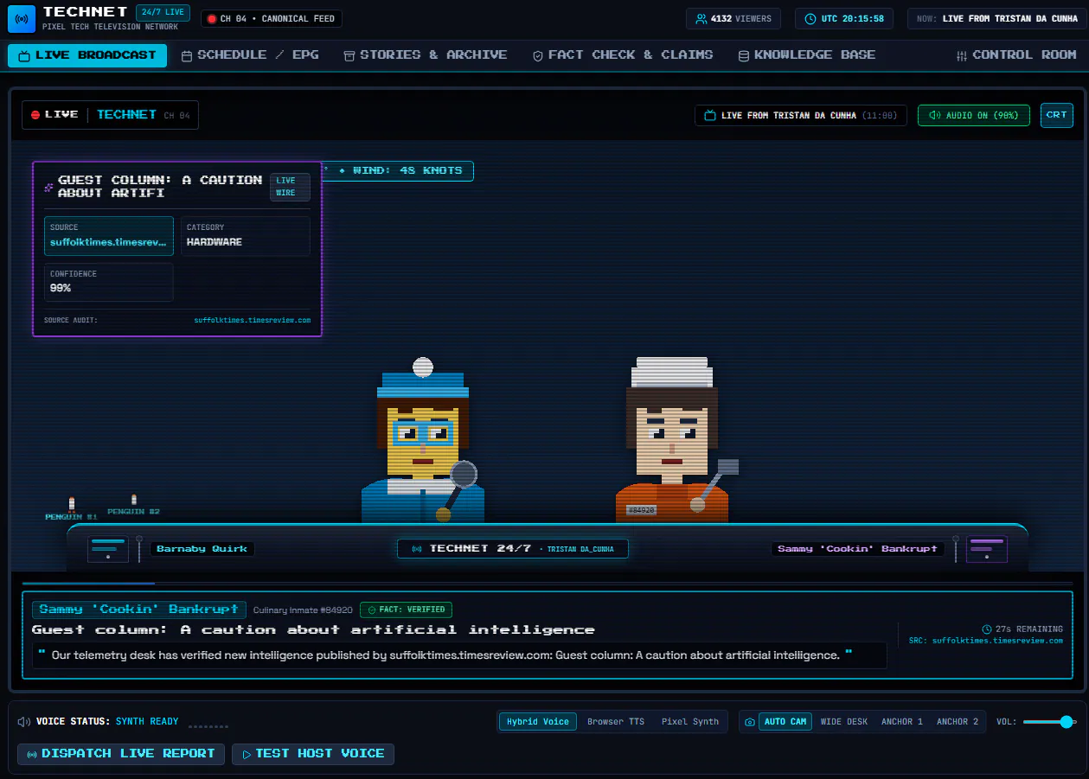1089x779 pixels.
Task: Switch to Schedule / EPG tab
Action: click(250, 55)
